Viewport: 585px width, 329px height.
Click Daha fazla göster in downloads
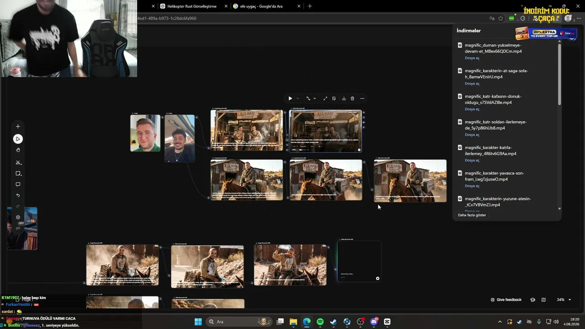(472, 215)
